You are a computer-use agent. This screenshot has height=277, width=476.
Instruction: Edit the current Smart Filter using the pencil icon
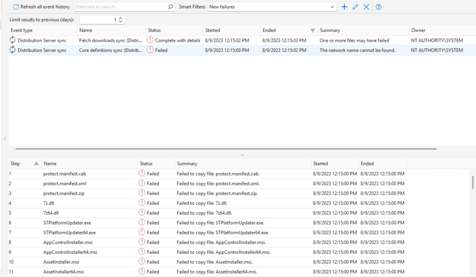click(x=355, y=7)
